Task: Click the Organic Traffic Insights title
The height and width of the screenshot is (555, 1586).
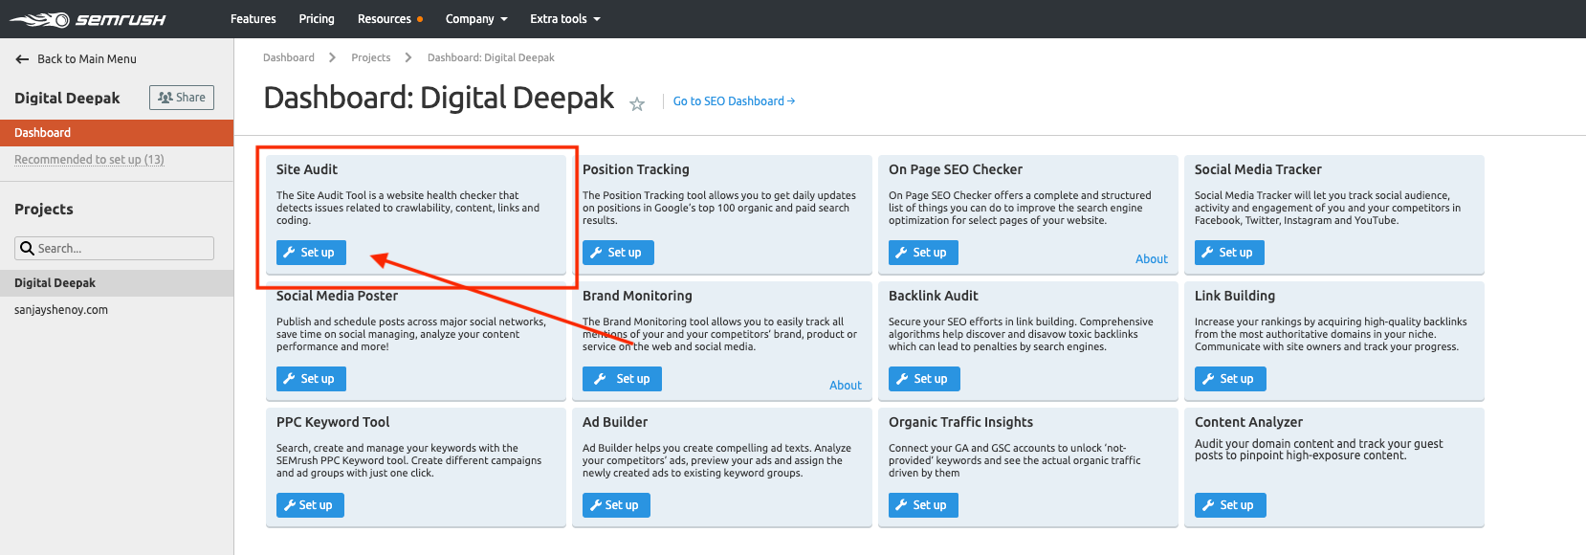Action: pyautogui.click(x=960, y=422)
